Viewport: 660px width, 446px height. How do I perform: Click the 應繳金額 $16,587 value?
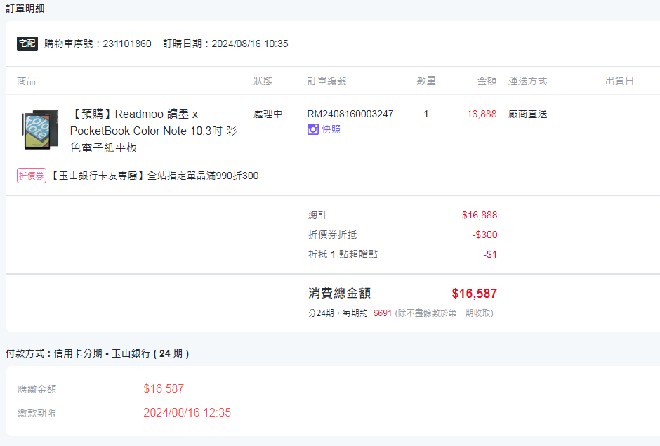tap(164, 388)
